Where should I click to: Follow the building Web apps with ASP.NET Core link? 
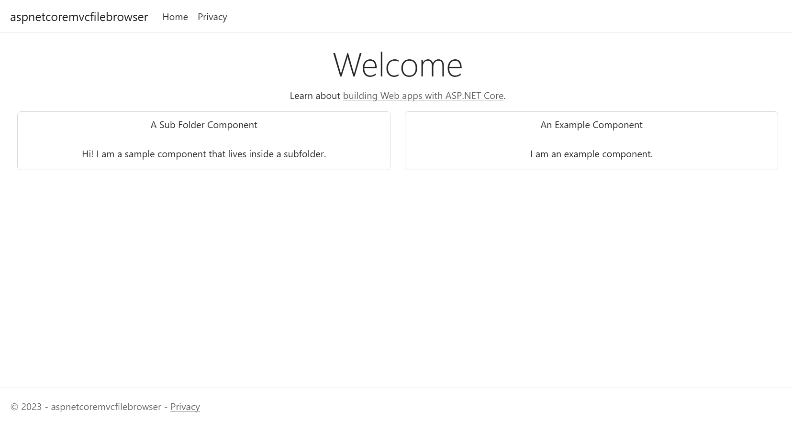(423, 96)
